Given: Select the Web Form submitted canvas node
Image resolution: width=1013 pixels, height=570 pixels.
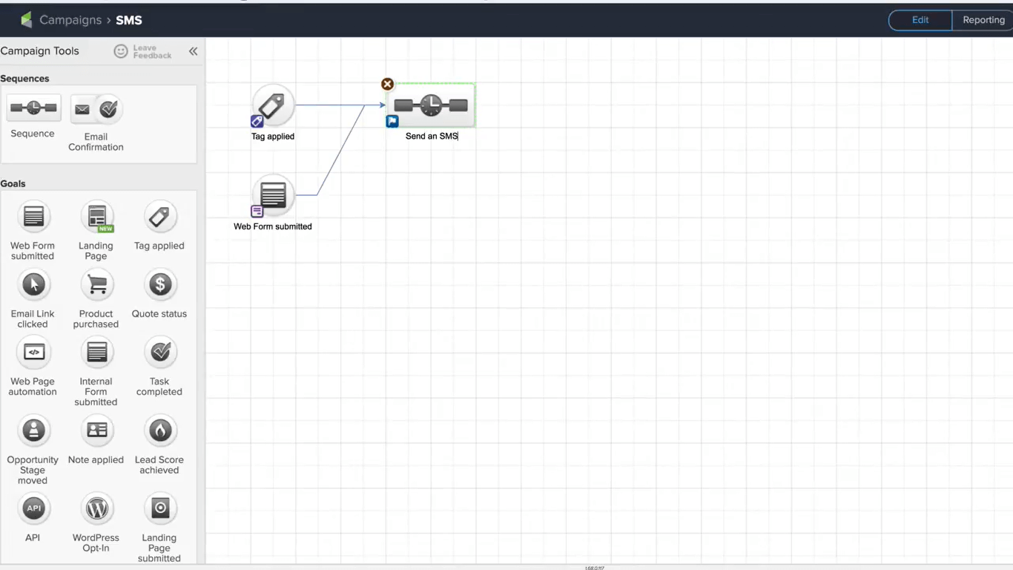Looking at the screenshot, I should pos(273,195).
